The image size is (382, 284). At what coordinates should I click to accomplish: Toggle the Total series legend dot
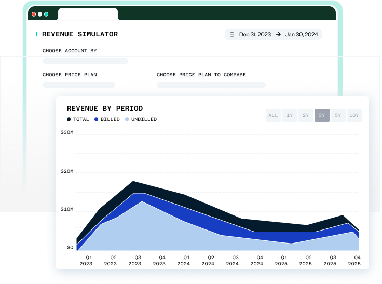pyautogui.click(x=69, y=119)
